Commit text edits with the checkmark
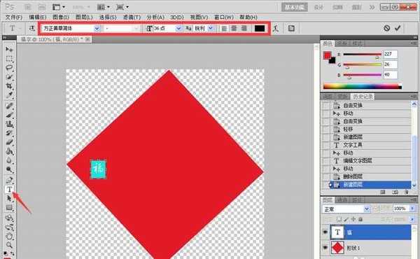 [398, 28]
